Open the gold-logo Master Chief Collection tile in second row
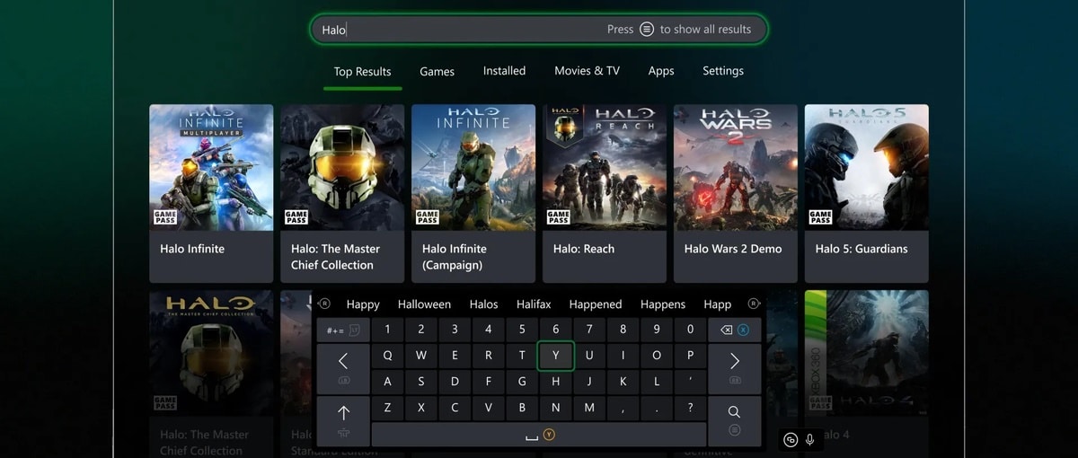The image size is (1078, 458). click(211, 374)
